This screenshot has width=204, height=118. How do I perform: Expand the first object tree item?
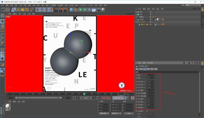tap(136, 12)
